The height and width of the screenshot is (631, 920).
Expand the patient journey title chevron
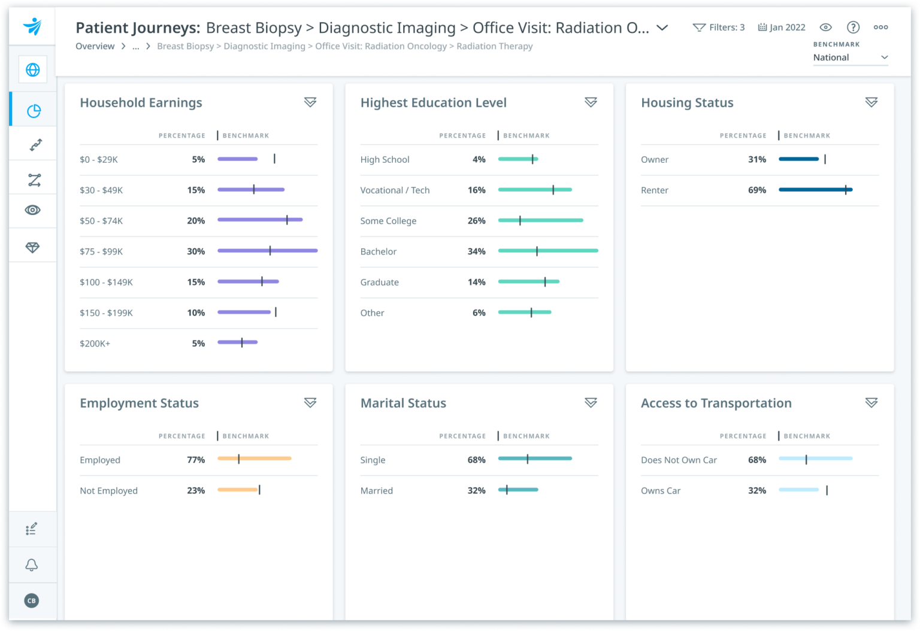(662, 28)
